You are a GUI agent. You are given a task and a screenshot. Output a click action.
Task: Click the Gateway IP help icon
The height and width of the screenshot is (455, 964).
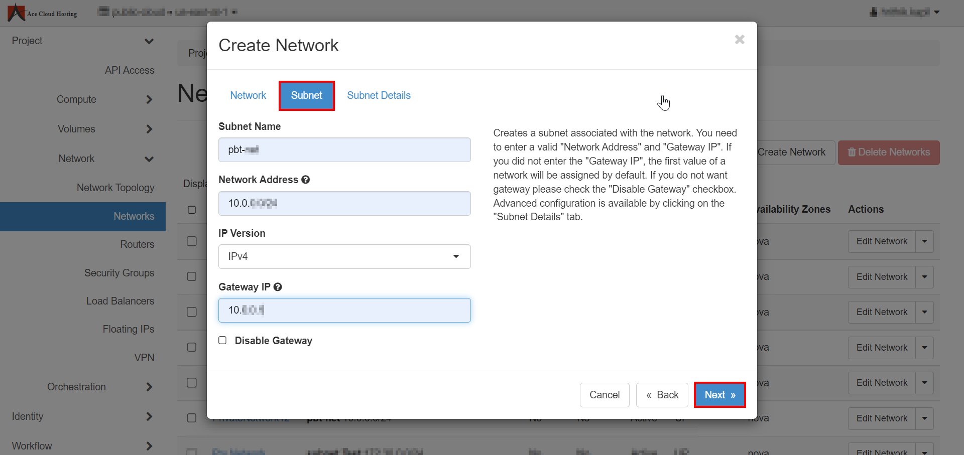click(278, 287)
